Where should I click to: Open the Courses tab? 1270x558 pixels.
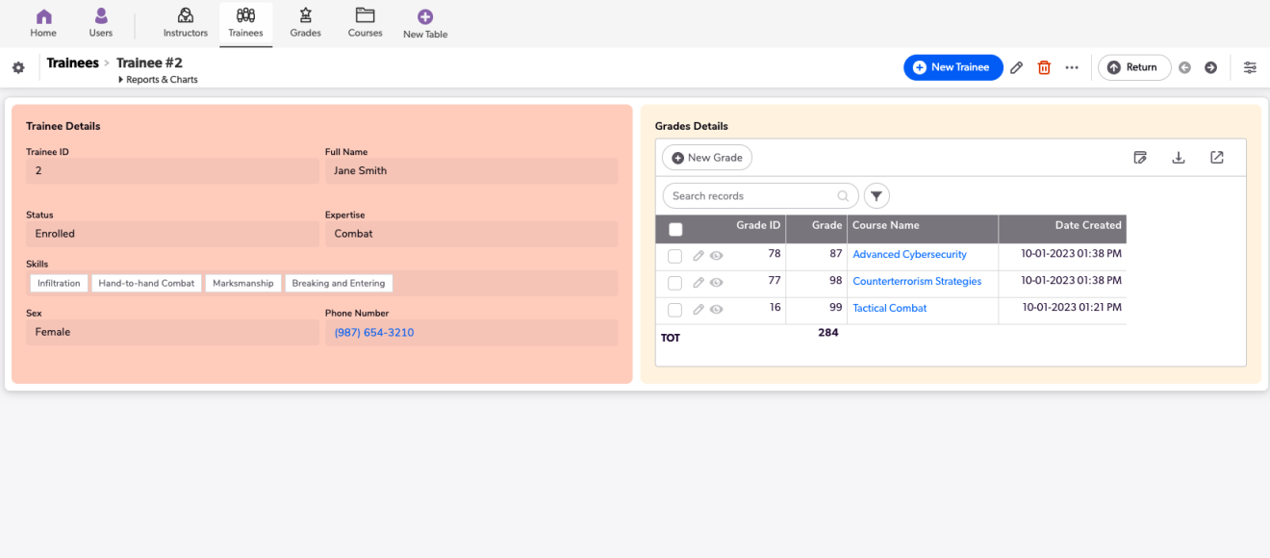coord(365,23)
